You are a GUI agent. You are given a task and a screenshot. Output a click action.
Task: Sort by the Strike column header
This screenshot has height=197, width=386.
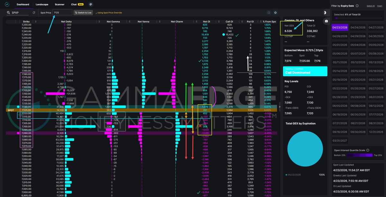pos(26,22)
